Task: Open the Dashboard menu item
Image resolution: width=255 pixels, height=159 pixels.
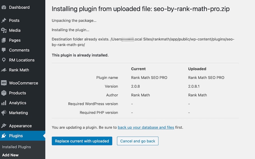Action: click(19, 7)
